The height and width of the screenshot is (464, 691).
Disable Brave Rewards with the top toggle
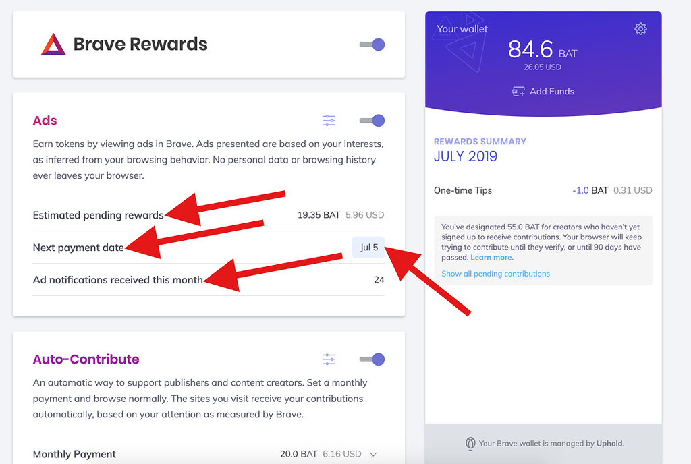coord(372,44)
